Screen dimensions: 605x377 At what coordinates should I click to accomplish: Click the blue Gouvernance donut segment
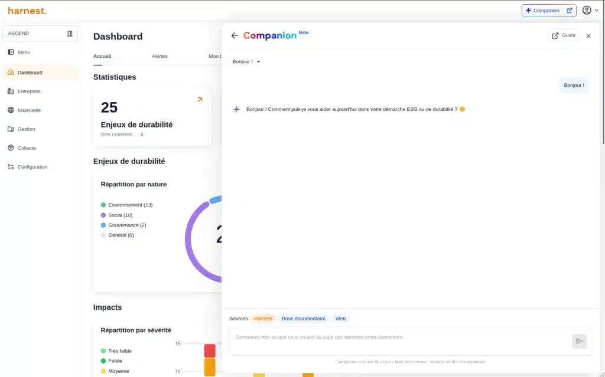216,199
